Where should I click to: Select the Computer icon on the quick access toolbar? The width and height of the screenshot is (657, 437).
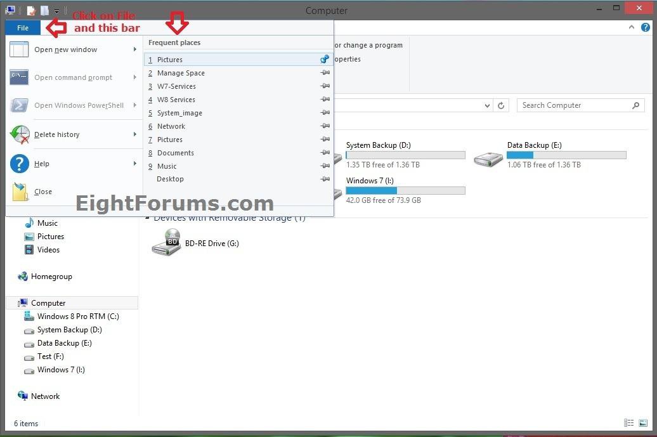click(x=9, y=10)
